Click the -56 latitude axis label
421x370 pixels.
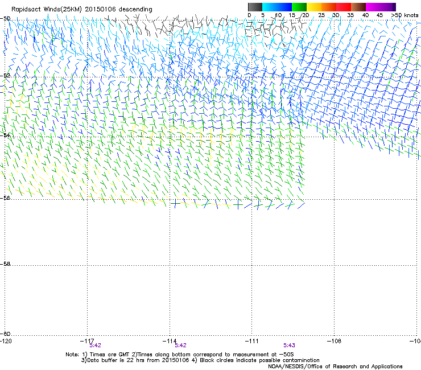pos(5,198)
